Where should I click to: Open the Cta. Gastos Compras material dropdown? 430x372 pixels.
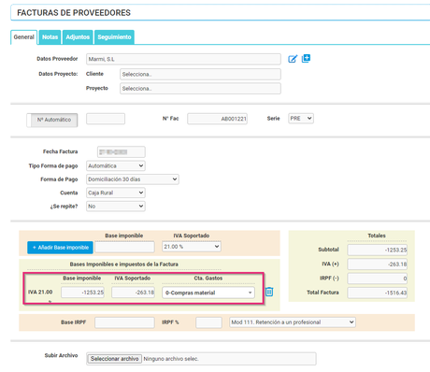pyautogui.click(x=208, y=293)
